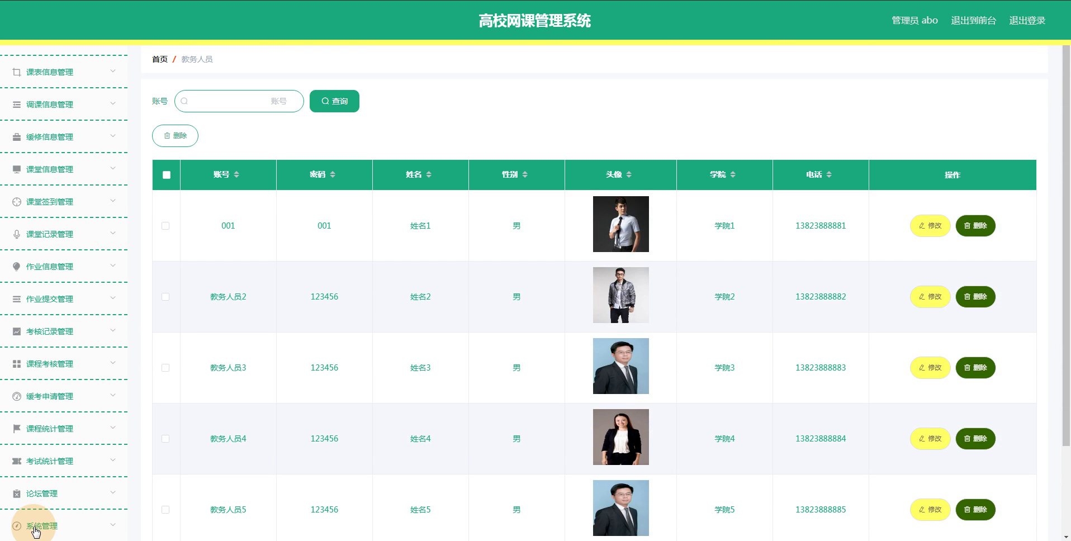Viewport: 1071px width, 541px height.
Task: Click the ticket icon beside 考试统计管理
Action: pyautogui.click(x=17, y=461)
